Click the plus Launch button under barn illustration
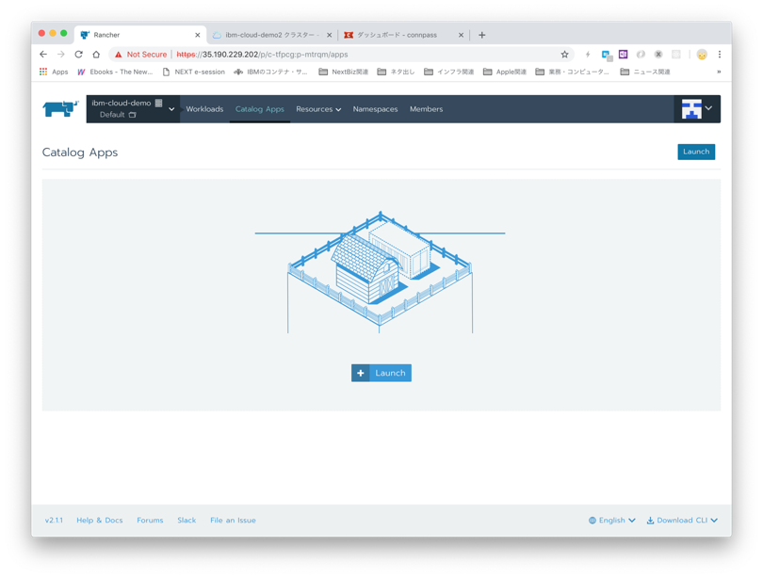This screenshot has height=578, width=763. point(381,373)
